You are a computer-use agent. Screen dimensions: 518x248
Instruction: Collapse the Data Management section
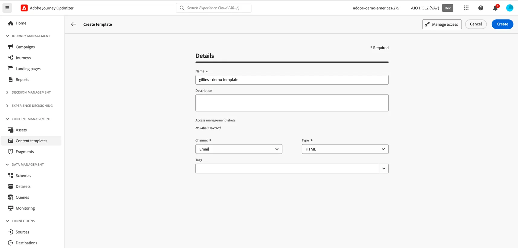tap(7, 165)
